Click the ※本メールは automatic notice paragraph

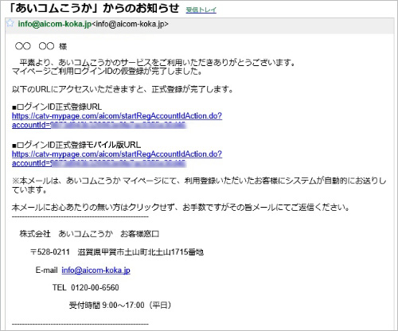(199, 185)
